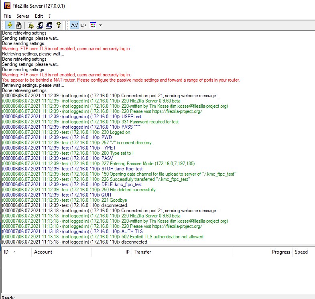This screenshot has width=315, height=299.
Task: Select the 'PASV' command log line
Action: click(57, 158)
